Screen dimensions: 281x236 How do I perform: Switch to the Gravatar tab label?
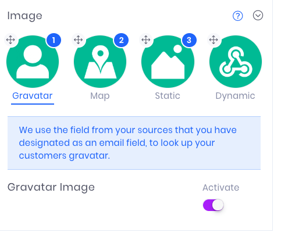click(33, 96)
